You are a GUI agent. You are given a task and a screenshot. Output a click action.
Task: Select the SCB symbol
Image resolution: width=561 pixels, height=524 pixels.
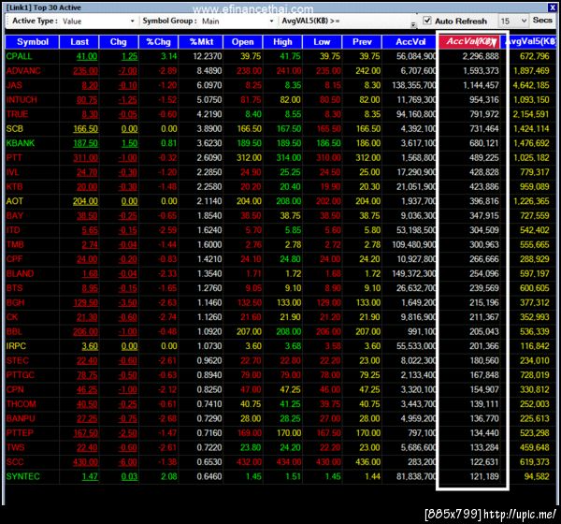click(15, 129)
